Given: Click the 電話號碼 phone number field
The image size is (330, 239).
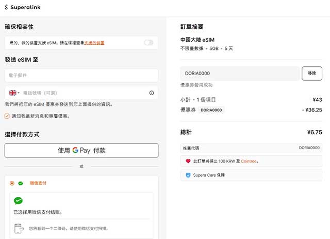Looking at the screenshot, I should [82, 93].
